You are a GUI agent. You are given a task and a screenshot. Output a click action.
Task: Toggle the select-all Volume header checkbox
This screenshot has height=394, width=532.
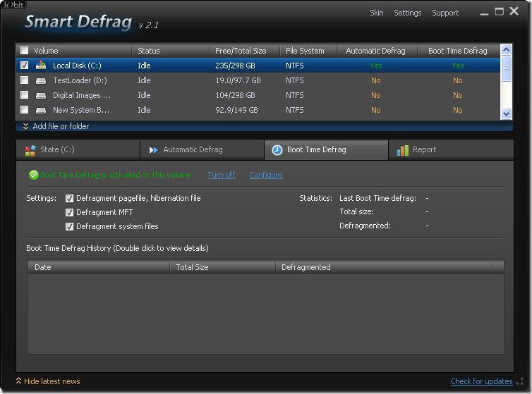coord(24,51)
